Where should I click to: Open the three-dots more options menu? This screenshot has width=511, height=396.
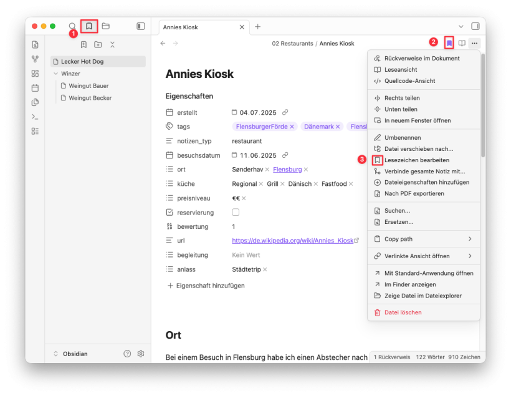[x=475, y=43]
